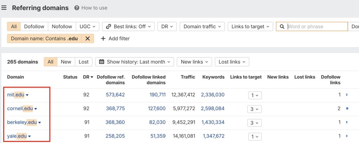Open the yale.edu domain link
The width and height of the screenshot is (359, 143).
(17, 136)
